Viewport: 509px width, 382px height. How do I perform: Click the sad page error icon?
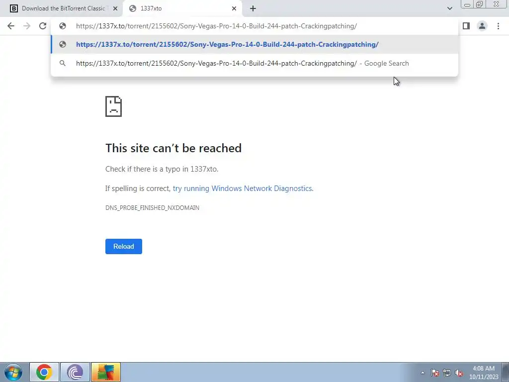click(114, 106)
